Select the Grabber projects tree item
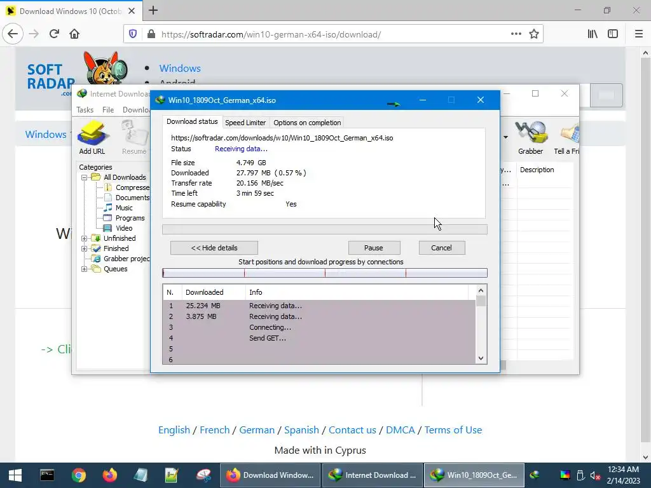The image size is (651, 488). pos(127,259)
